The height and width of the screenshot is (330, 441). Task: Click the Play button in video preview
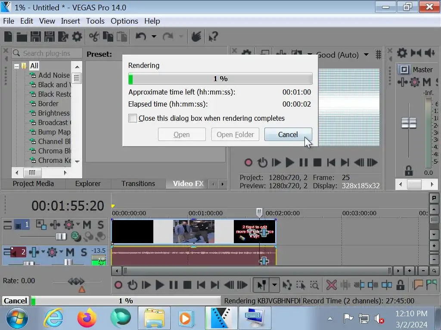pos(289,162)
